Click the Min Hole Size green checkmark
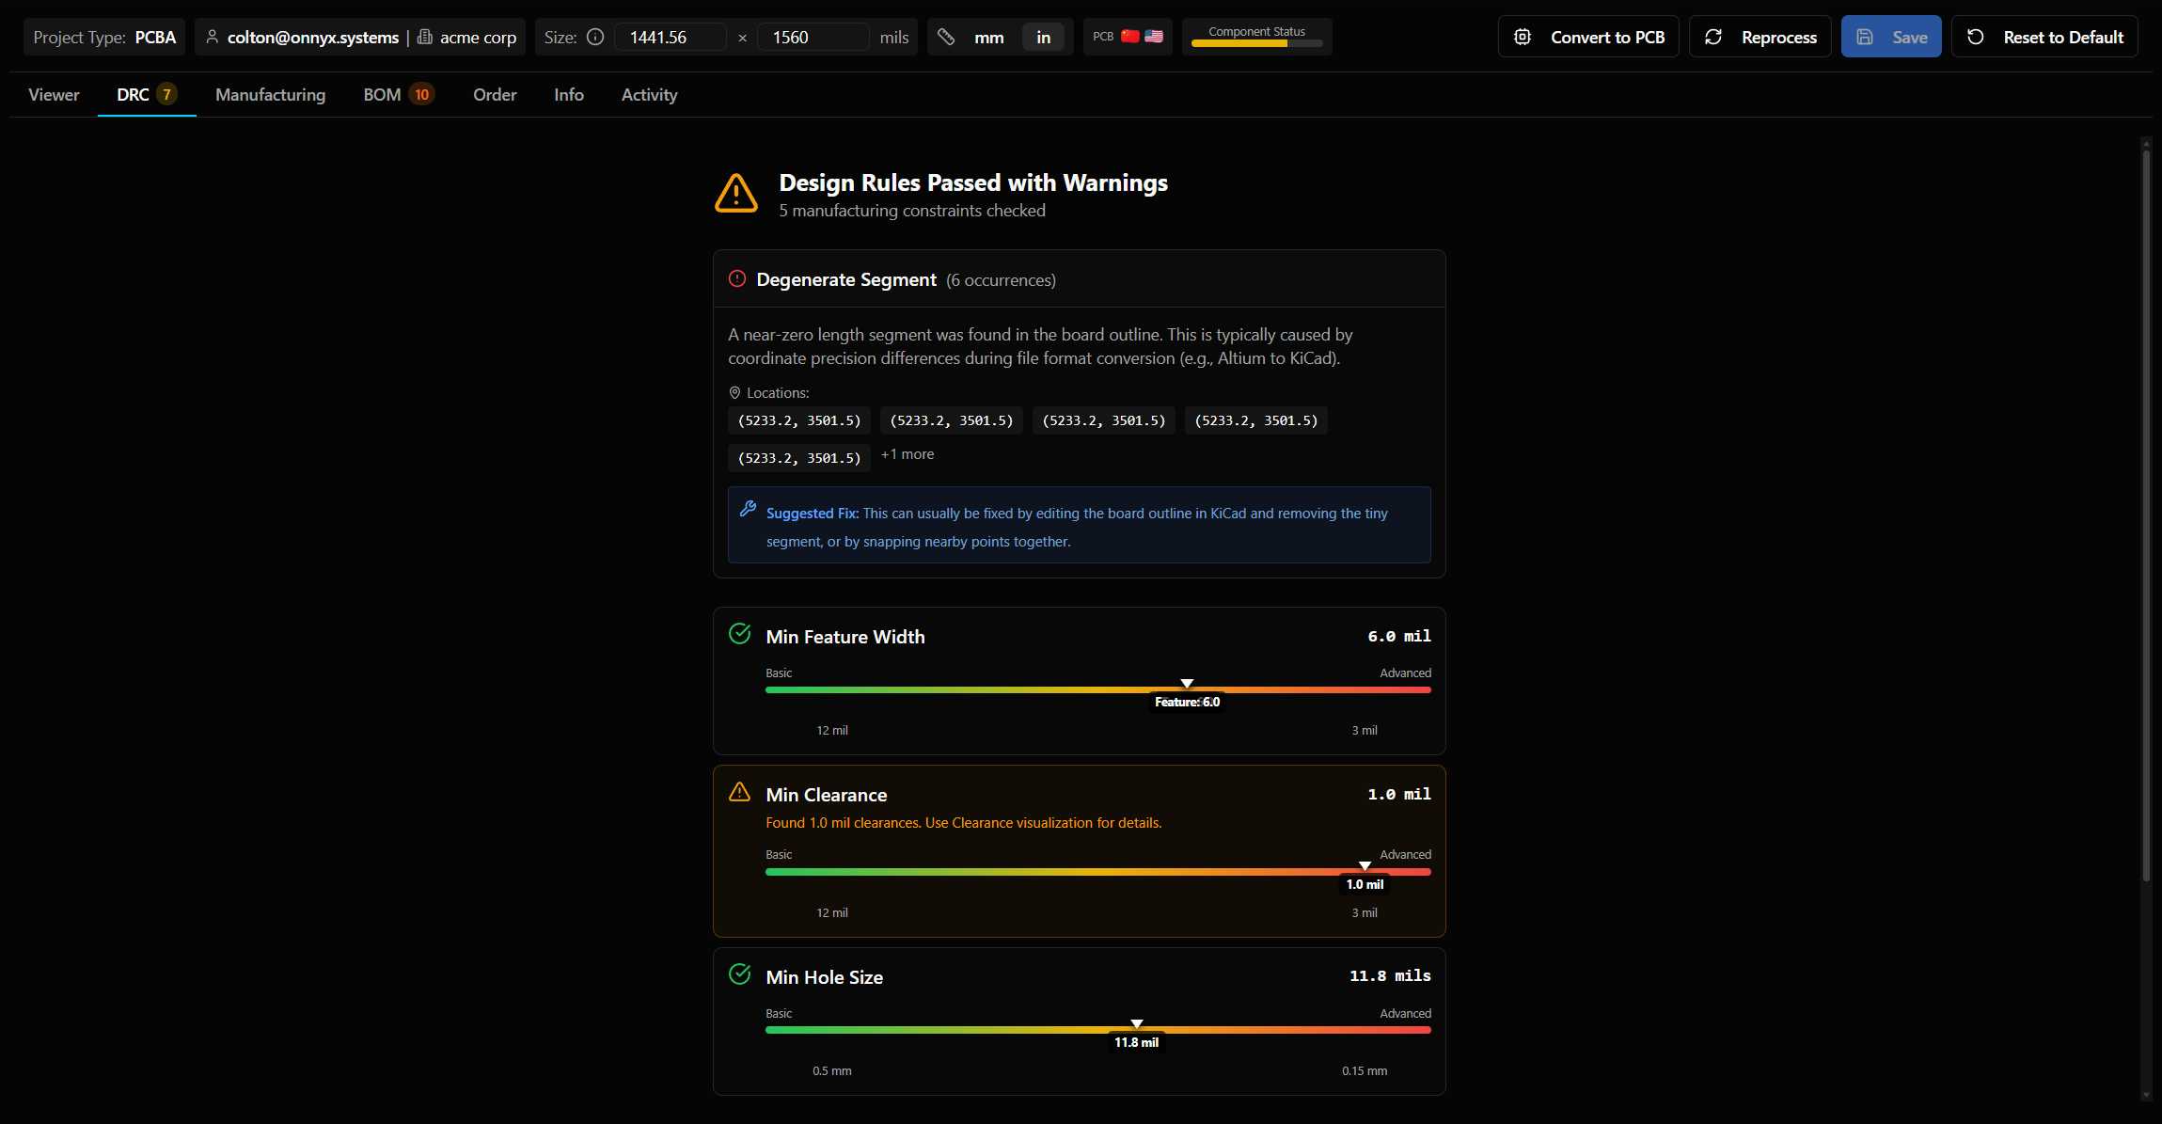Viewport: 2162px width, 1124px height. [x=740, y=975]
